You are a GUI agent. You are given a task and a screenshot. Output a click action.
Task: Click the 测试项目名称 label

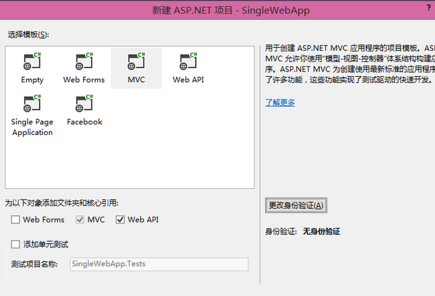pos(34,264)
